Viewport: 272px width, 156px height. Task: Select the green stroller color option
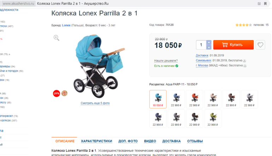pyautogui.click(x=213, y=119)
